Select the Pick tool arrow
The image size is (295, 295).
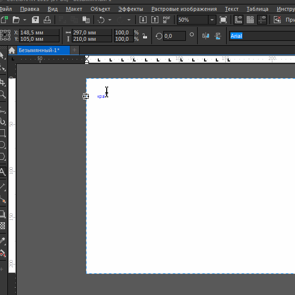2,56
